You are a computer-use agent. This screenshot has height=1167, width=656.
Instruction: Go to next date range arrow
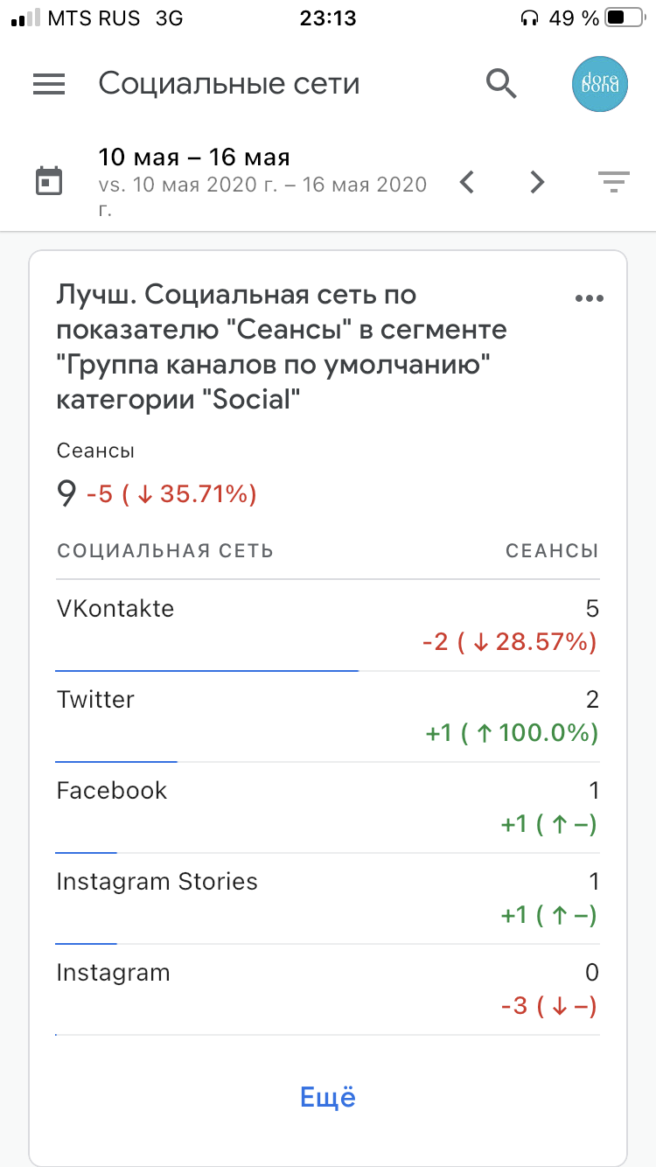tap(537, 182)
